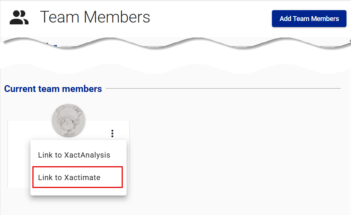The width and height of the screenshot is (351, 215).
Task: Click the wavy torn-page break graphic
Action: pyautogui.click(x=175, y=45)
